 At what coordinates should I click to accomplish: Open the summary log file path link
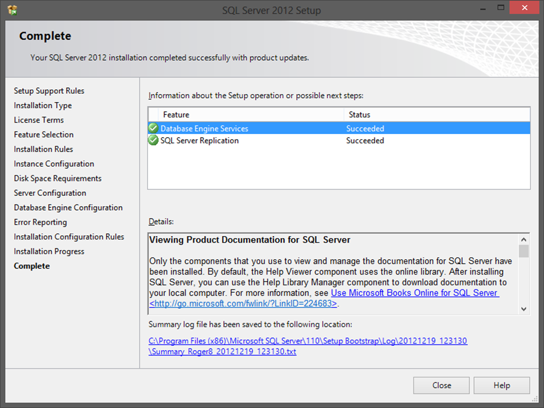coord(308,341)
